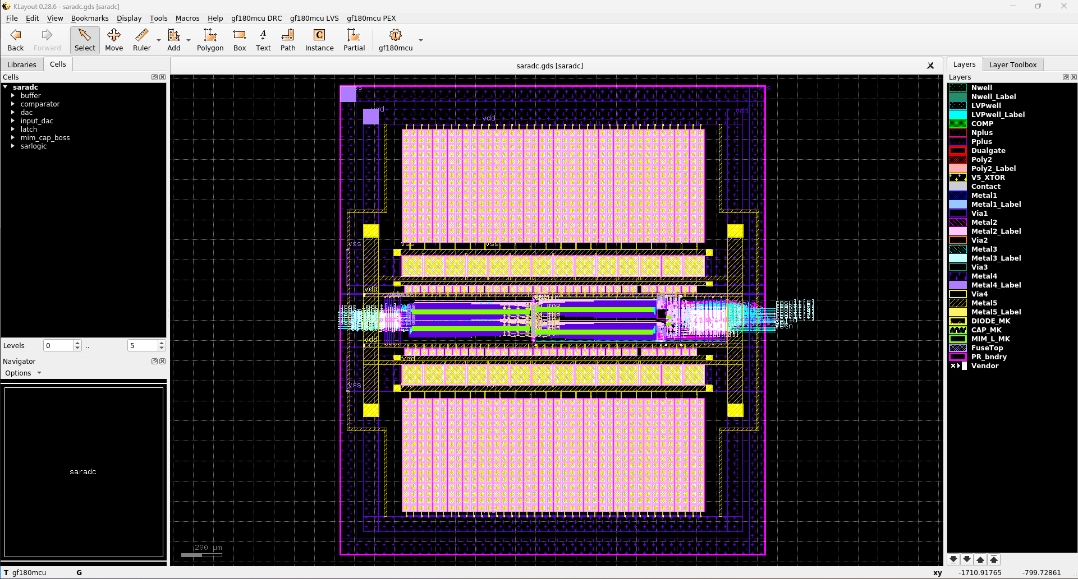The height and width of the screenshot is (579, 1078).
Task: Activate the Move tool
Action: [114, 40]
